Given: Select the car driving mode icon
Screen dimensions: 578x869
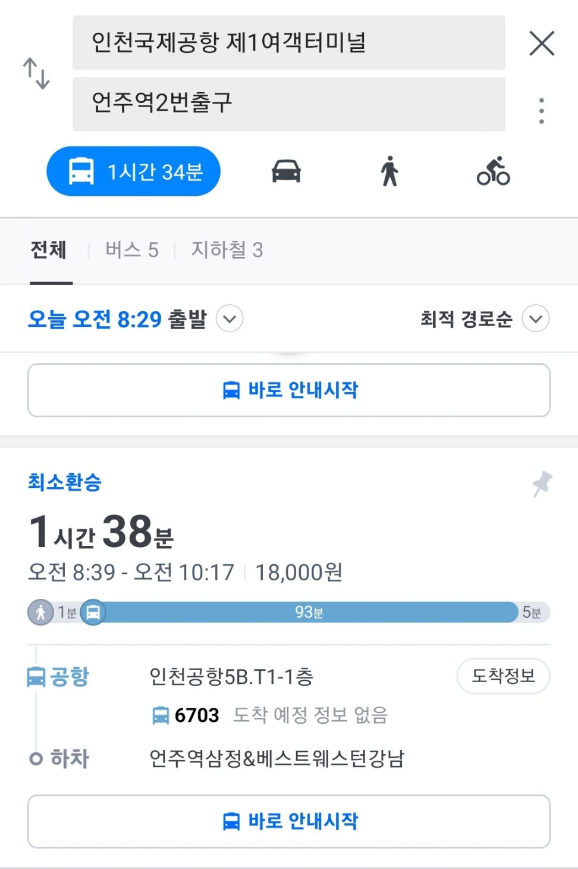Looking at the screenshot, I should tap(286, 171).
